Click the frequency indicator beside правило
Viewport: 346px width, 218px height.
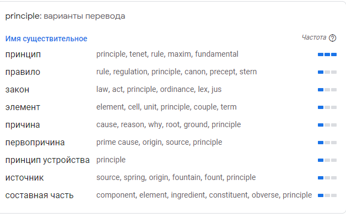pos(327,72)
